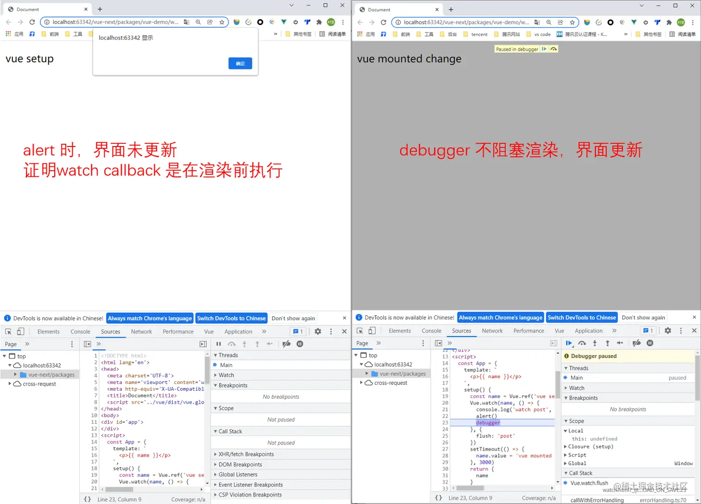Step over from Paused in debugger overlay
The height and width of the screenshot is (504, 701).
click(x=554, y=49)
